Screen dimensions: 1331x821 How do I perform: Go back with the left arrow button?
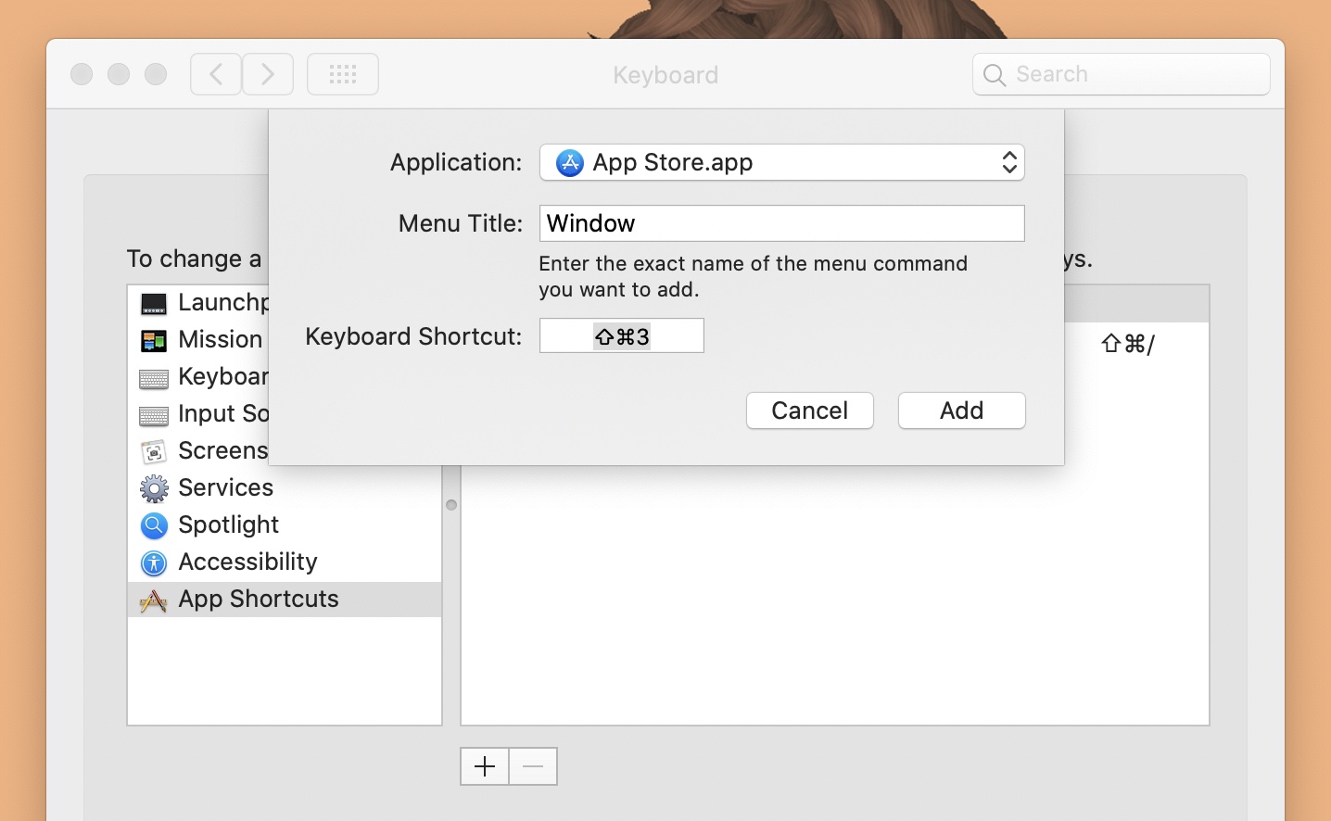[216, 74]
